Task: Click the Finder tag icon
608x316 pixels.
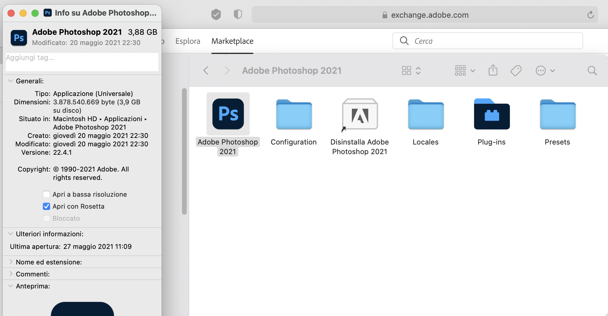Action: click(516, 71)
